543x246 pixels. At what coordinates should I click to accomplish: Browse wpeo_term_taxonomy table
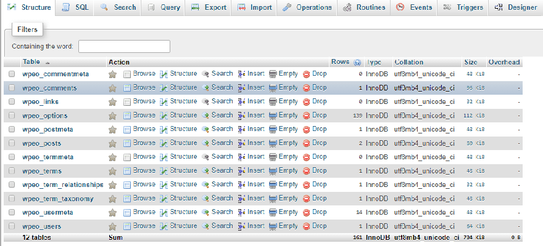(x=139, y=198)
